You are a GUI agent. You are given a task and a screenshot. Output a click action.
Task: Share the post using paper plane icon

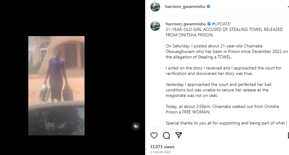pos(179,135)
